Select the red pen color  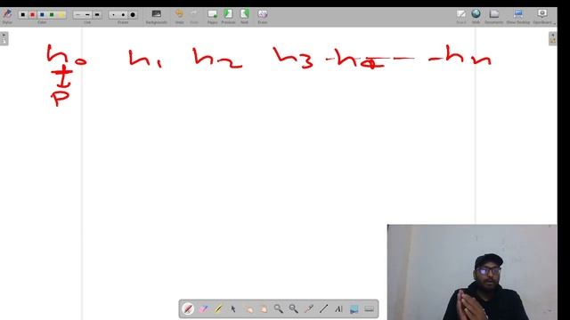(32, 15)
